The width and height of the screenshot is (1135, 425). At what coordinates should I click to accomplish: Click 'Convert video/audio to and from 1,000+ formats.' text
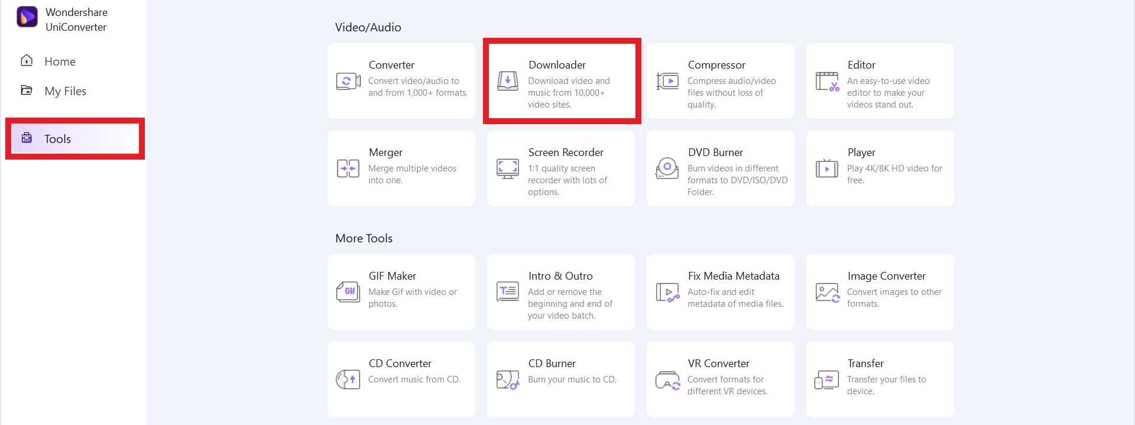tap(418, 87)
